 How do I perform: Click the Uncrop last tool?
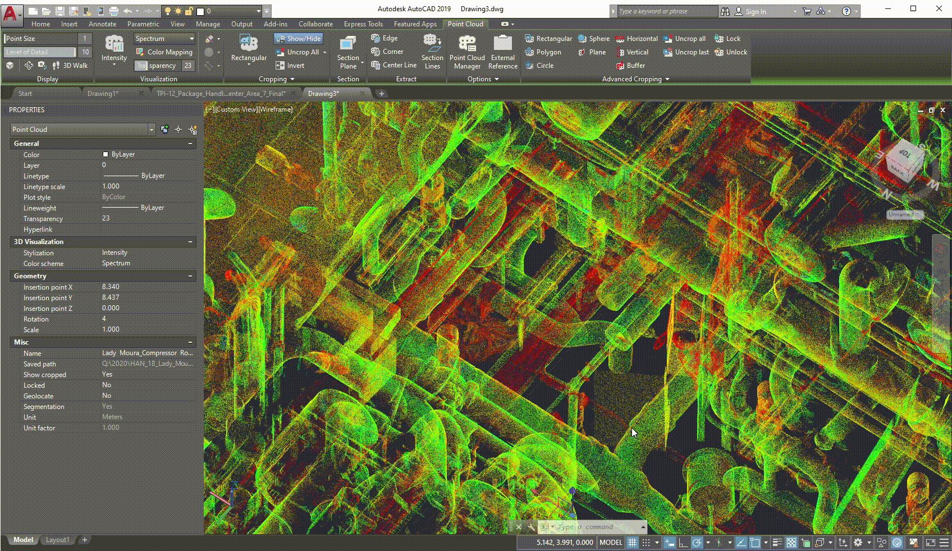click(686, 52)
